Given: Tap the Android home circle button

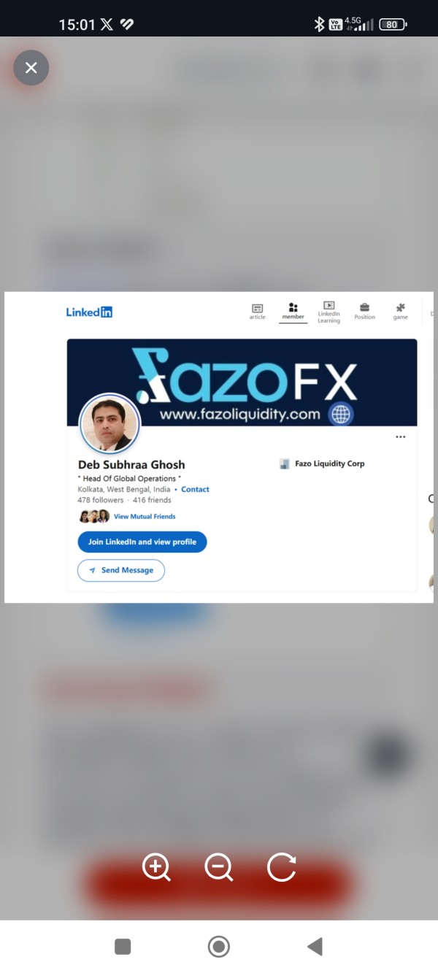Looking at the screenshot, I should pos(218,947).
